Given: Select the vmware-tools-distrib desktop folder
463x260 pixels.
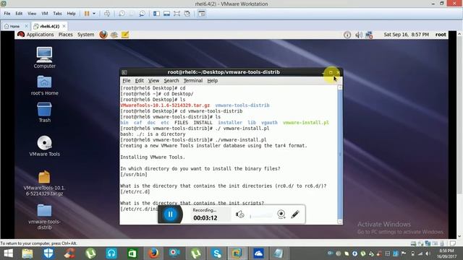Looking at the screenshot, I should (x=44, y=217).
